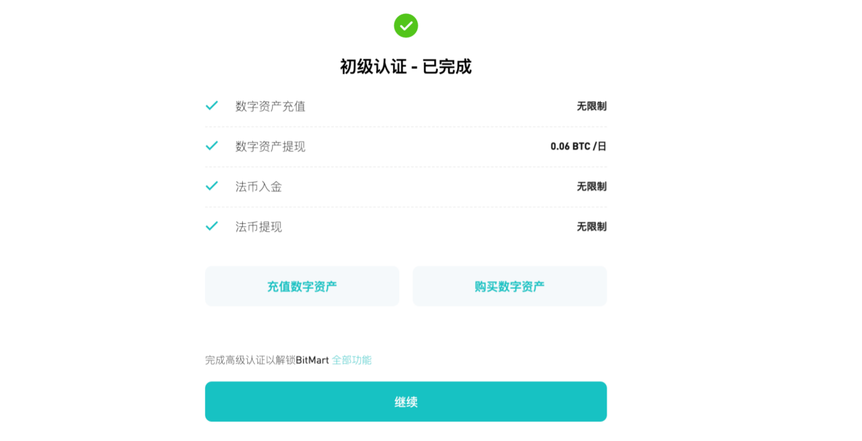Click the 初级认证 - 已完成 heading
The image size is (862, 441).
[405, 67]
